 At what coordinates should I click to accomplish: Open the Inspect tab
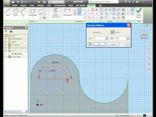[x=23, y=6]
